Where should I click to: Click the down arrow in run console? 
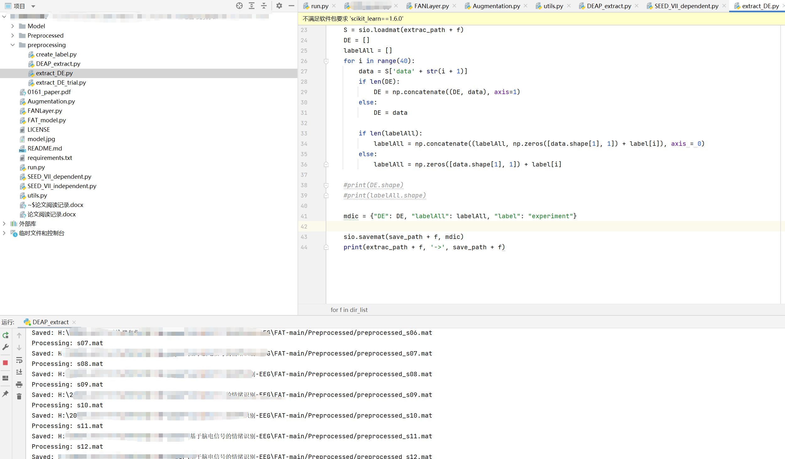(x=19, y=348)
